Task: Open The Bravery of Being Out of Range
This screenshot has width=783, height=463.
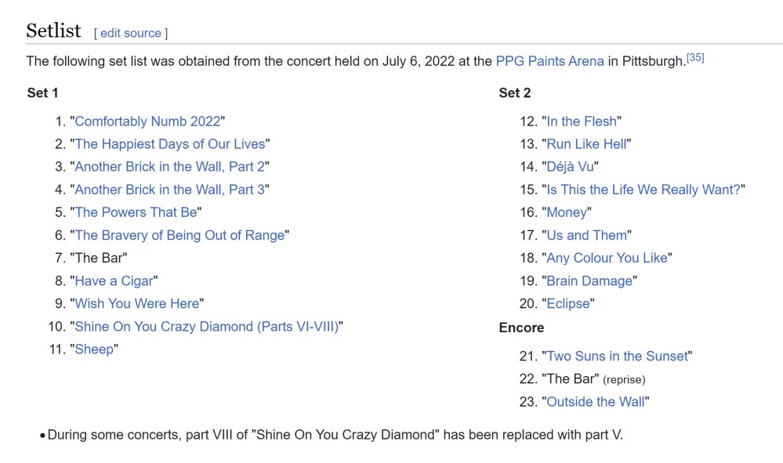Action: (x=179, y=235)
